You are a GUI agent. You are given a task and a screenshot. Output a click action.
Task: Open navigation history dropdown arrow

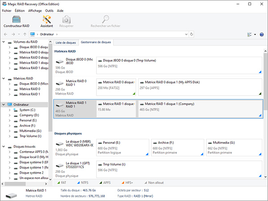(19, 34)
